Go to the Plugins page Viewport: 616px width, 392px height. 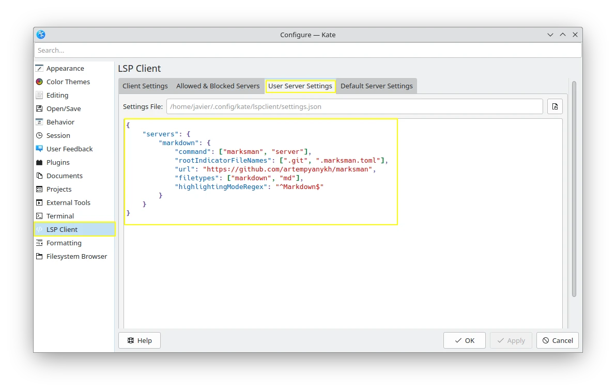pos(58,162)
